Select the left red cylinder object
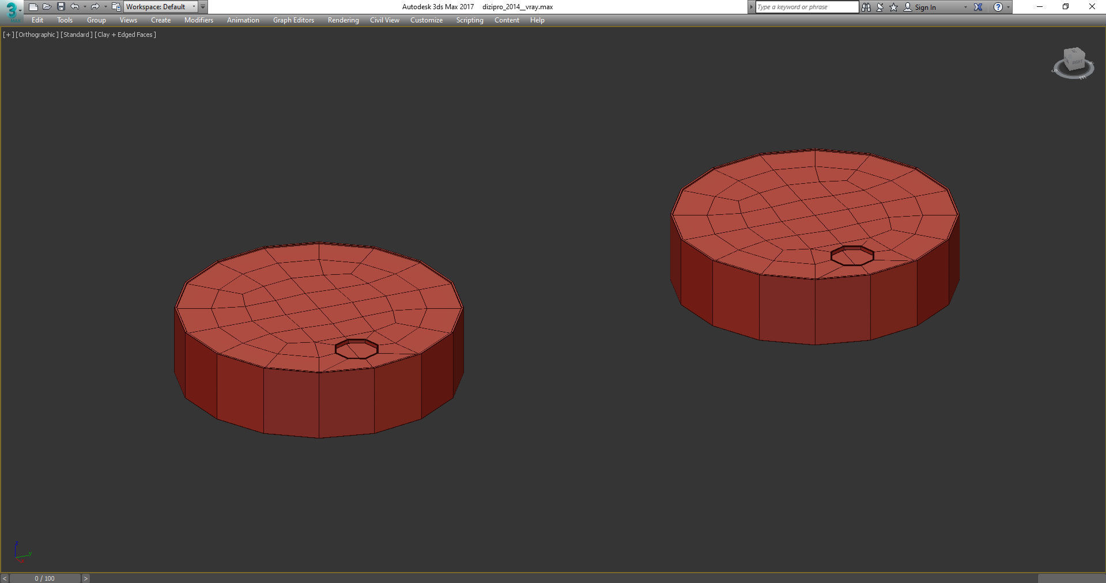 (x=319, y=340)
